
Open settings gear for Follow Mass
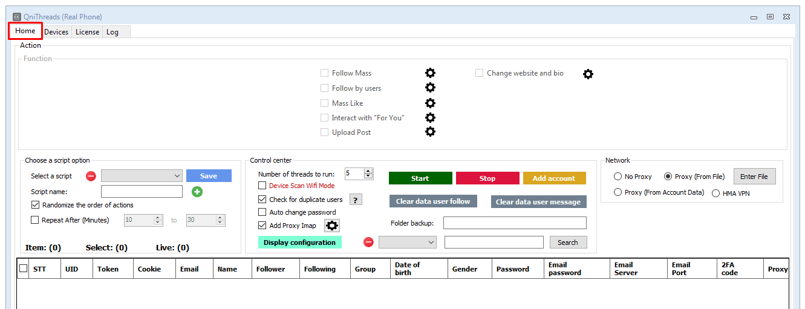point(430,73)
